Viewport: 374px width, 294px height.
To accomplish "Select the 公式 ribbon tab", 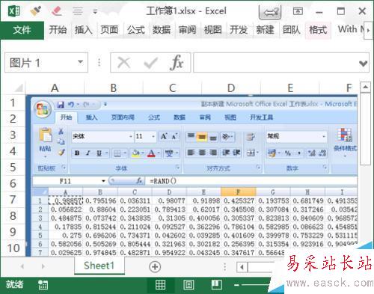I will (136, 30).
